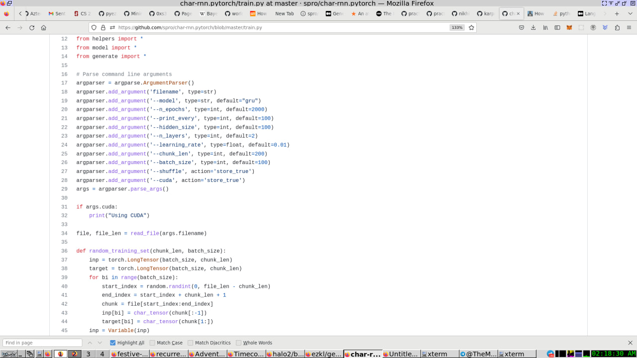Enable the Whole Words checkbox
Screen dimensions: 637x358
point(238,343)
